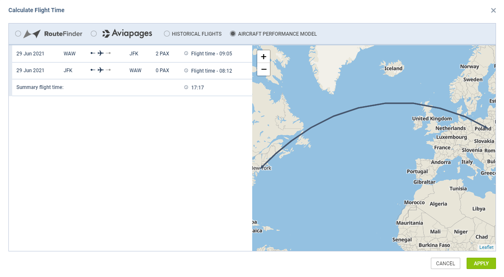Close the Calculate Flight Time dialog
The image size is (504, 277).
(x=493, y=10)
